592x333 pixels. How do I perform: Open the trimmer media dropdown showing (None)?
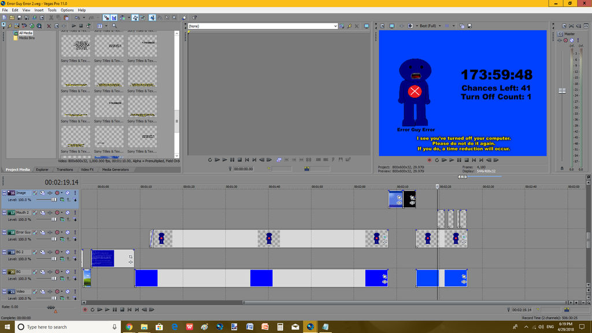pos(335,26)
